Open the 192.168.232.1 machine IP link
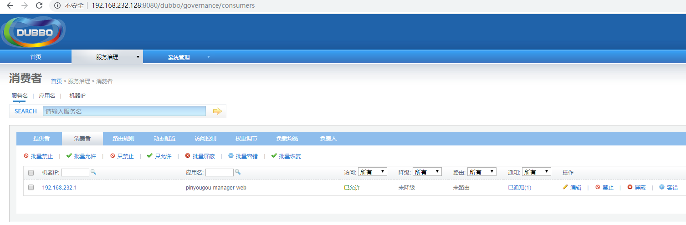This screenshot has height=225, width=686. click(x=60, y=187)
